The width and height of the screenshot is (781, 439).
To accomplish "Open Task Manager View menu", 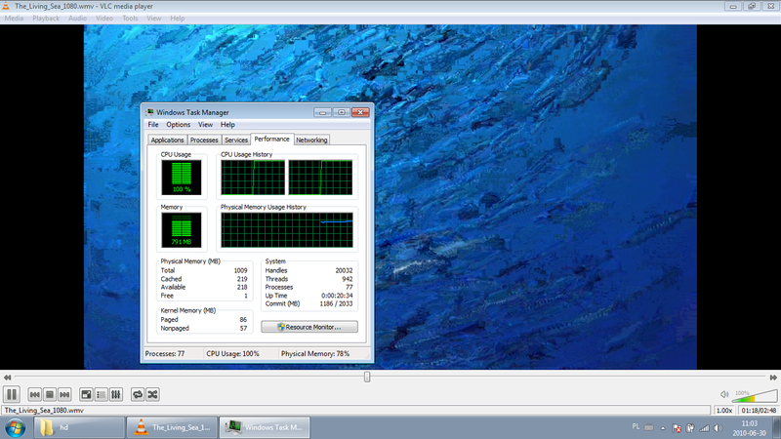I will 205,125.
